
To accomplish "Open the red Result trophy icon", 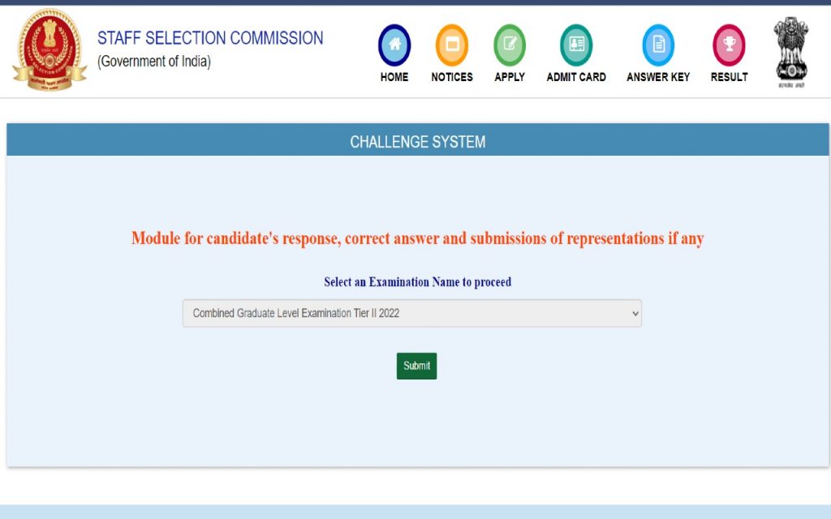I will click(729, 45).
